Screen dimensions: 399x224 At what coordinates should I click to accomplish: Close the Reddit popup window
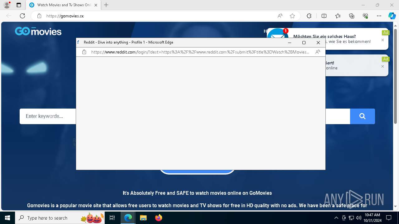point(318,43)
